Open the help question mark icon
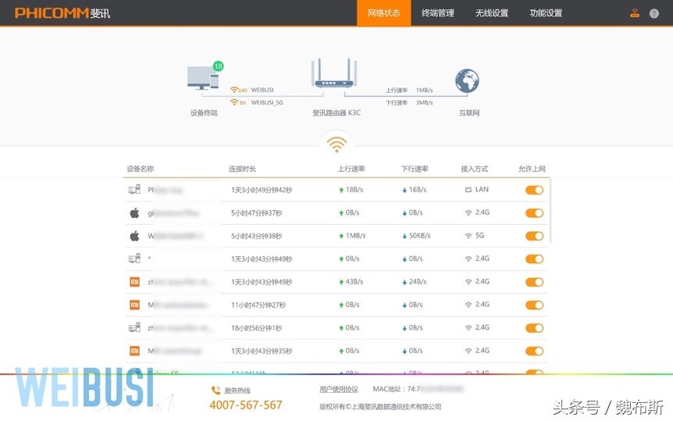Viewport: 673px width, 421px height. click(x=654, y=13)
